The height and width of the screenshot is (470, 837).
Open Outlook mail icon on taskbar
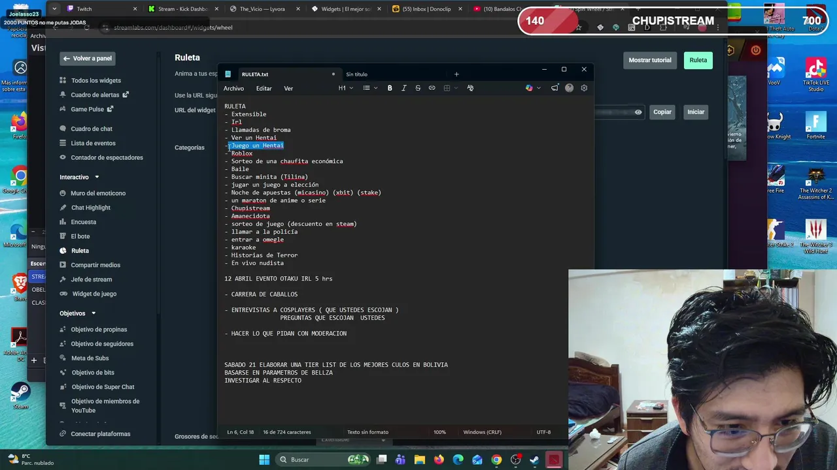tap(477, 460)
